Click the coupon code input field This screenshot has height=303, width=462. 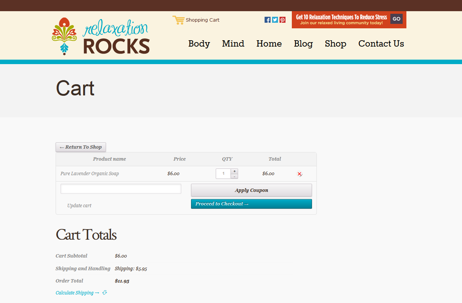click(121, 189)
